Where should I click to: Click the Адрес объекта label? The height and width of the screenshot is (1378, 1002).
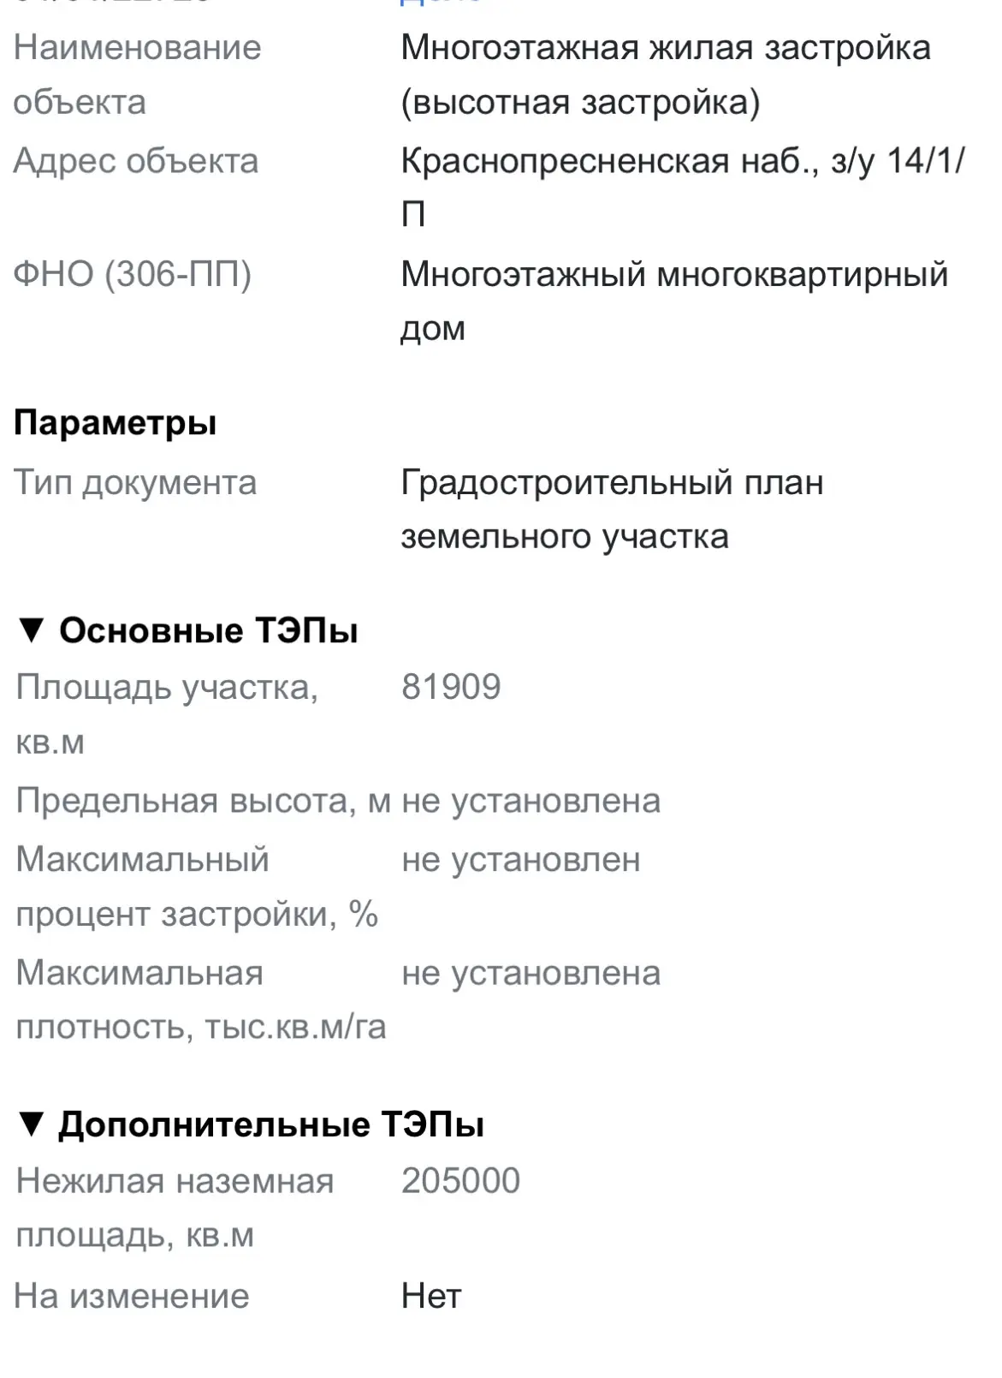click(x=135, y=161)
